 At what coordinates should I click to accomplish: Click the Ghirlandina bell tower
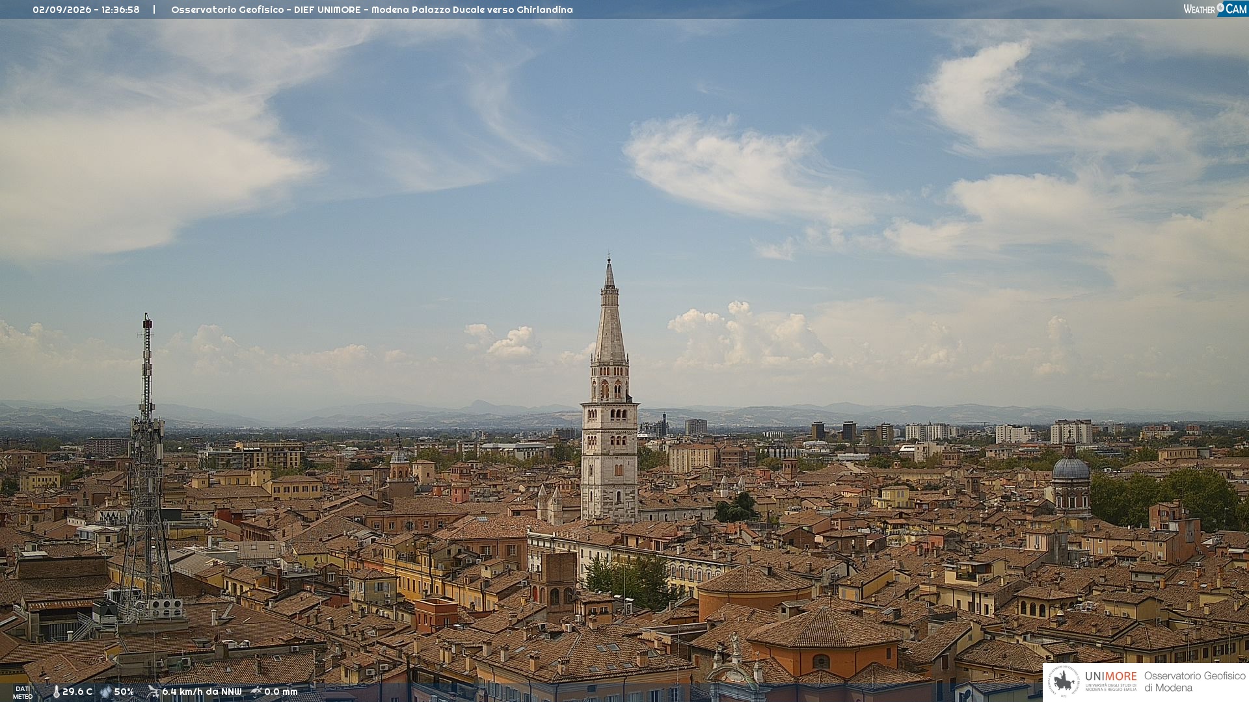[x=610, y=390]
